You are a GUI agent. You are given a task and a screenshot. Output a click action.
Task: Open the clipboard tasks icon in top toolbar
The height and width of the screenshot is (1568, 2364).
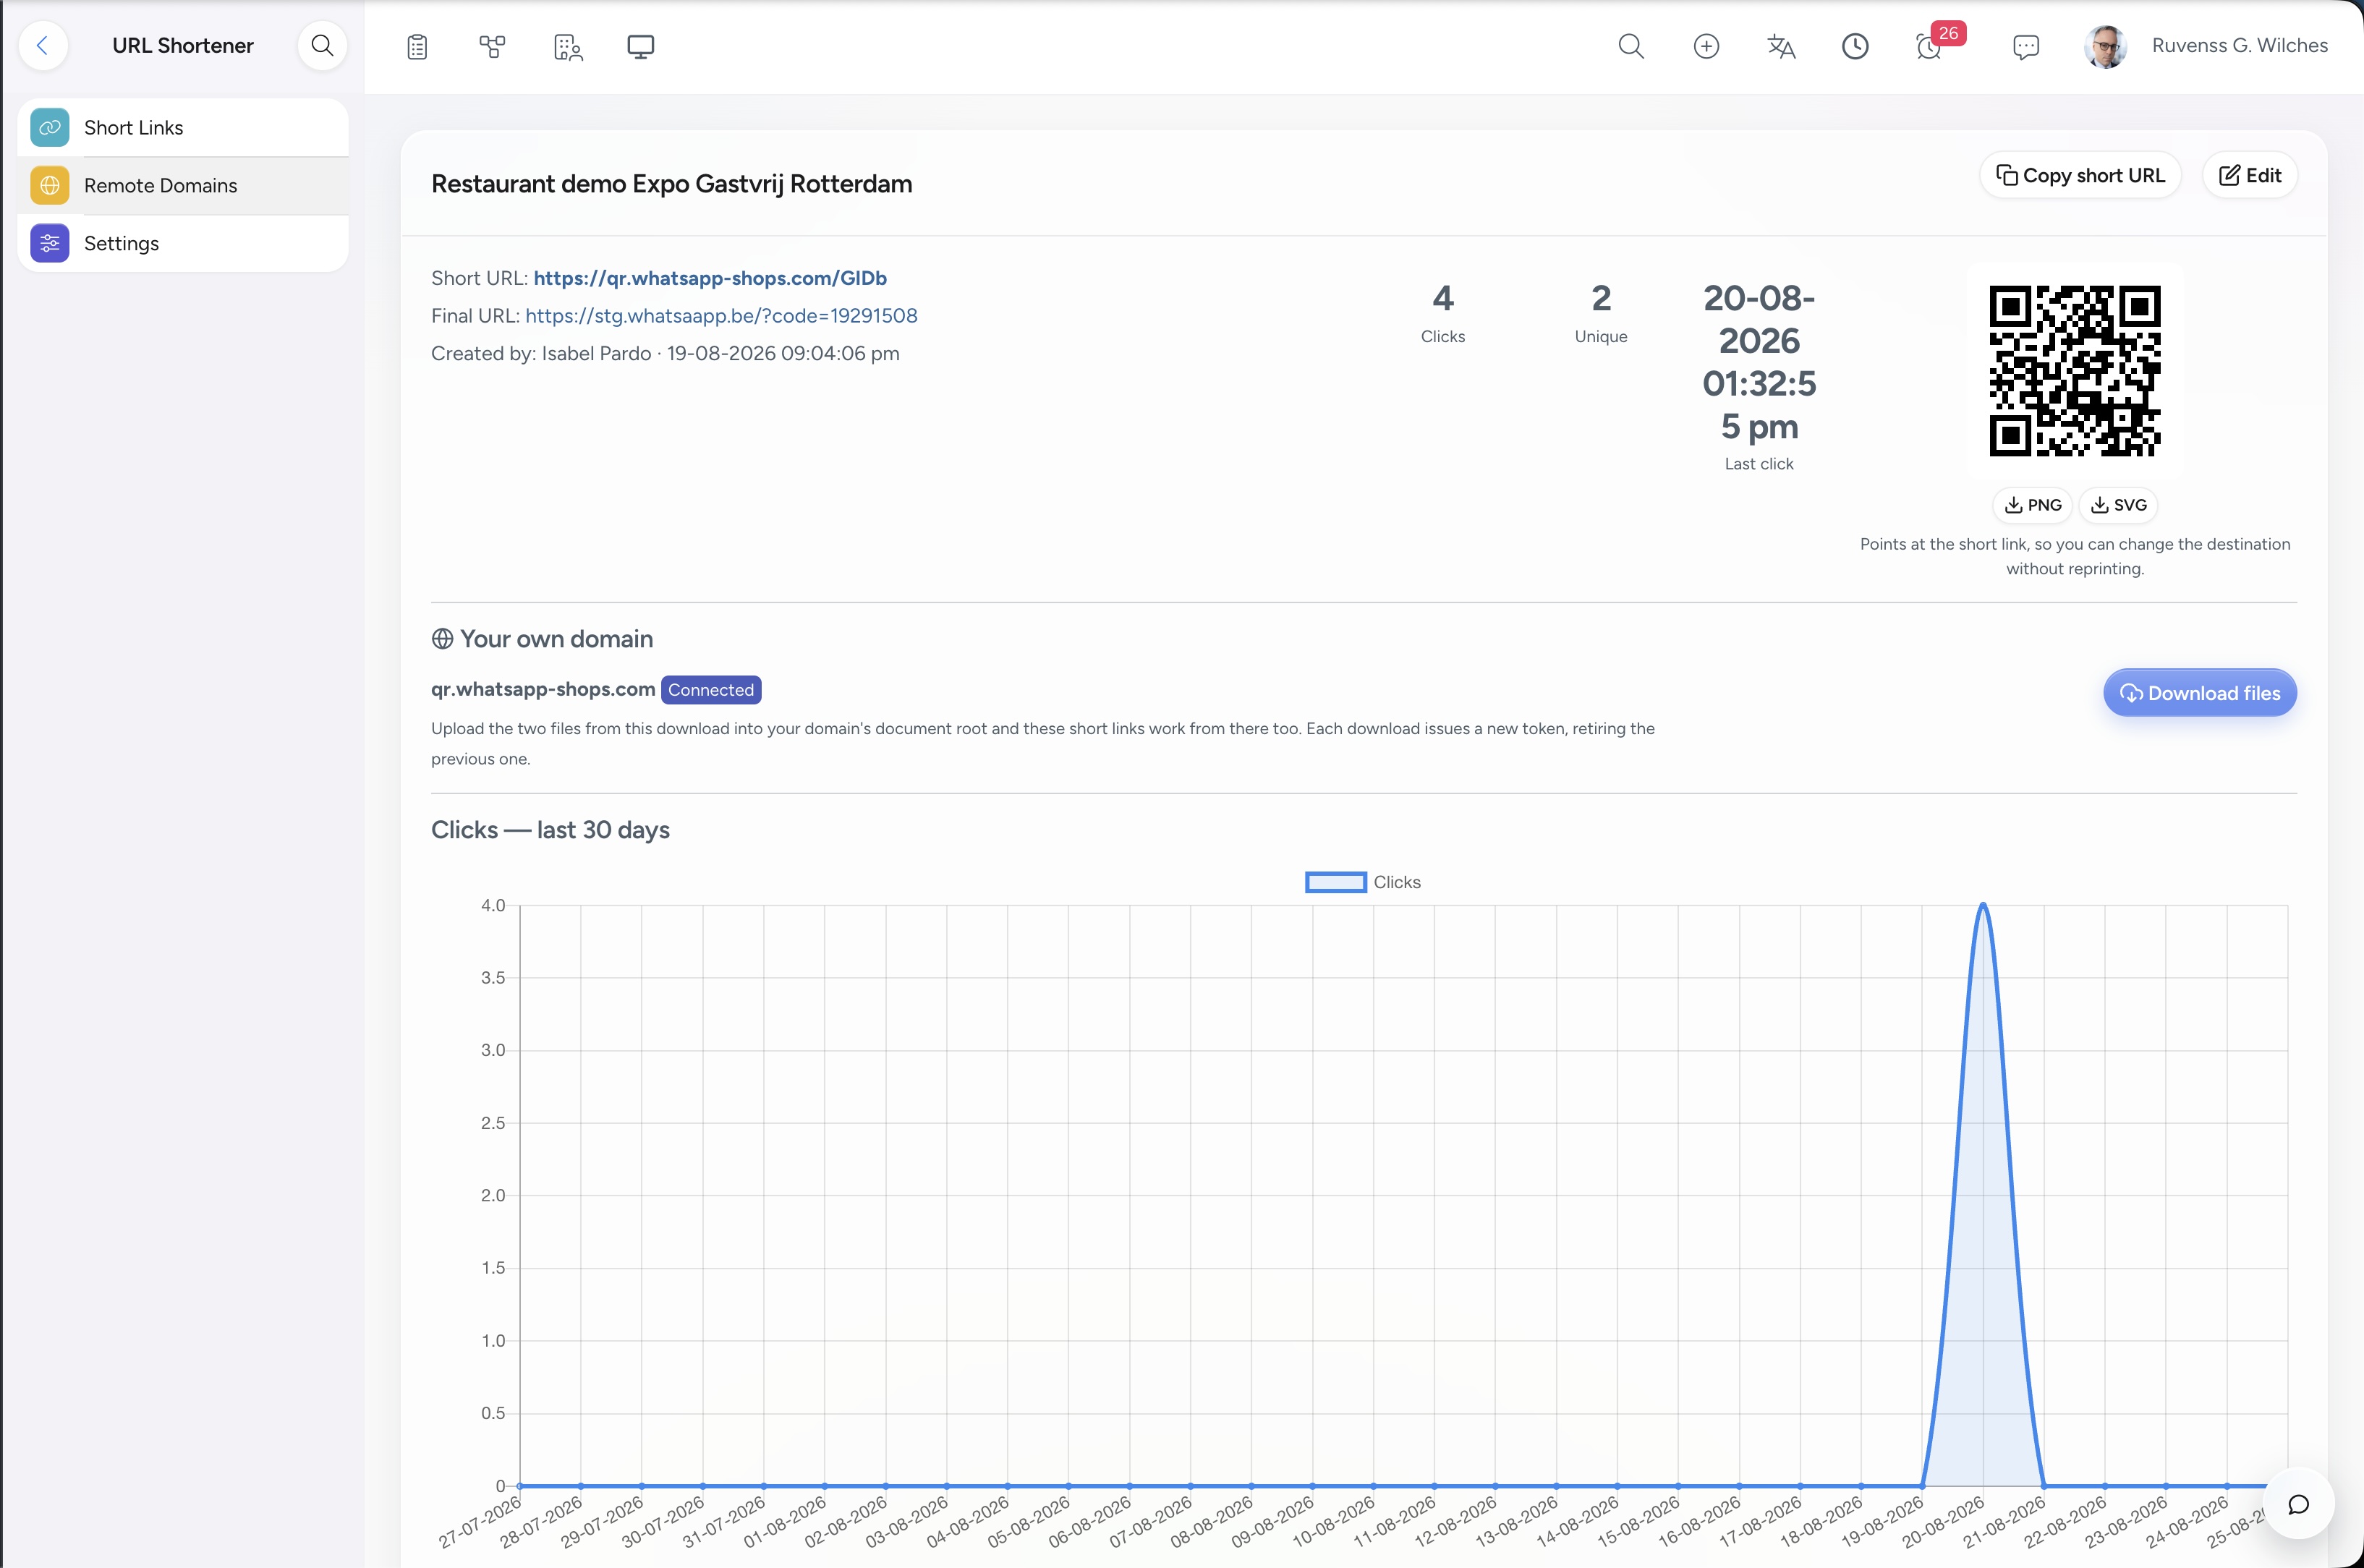pos(418,46)
